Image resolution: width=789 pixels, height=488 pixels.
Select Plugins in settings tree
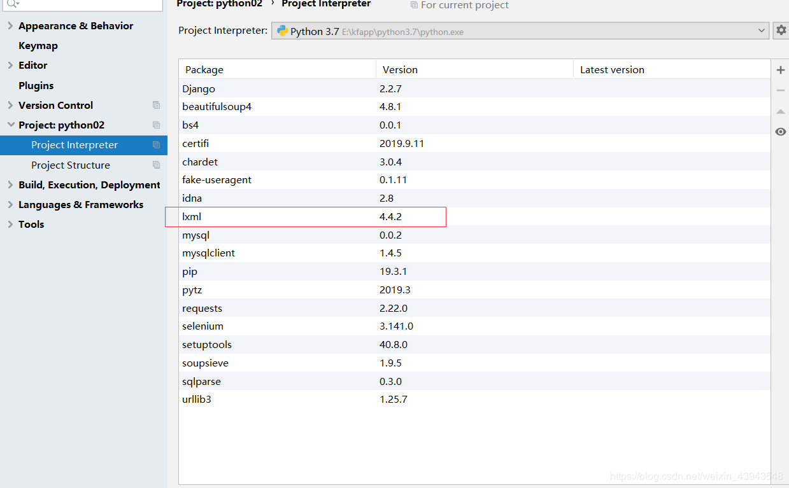pos(36,85)
